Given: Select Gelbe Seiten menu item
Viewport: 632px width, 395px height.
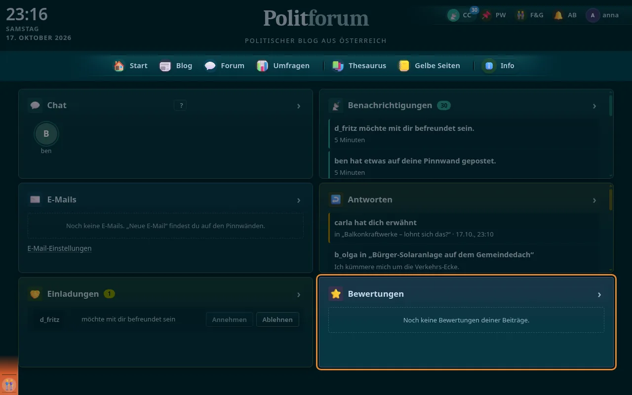Looking at the screenshot, I should tap(430, 66).
